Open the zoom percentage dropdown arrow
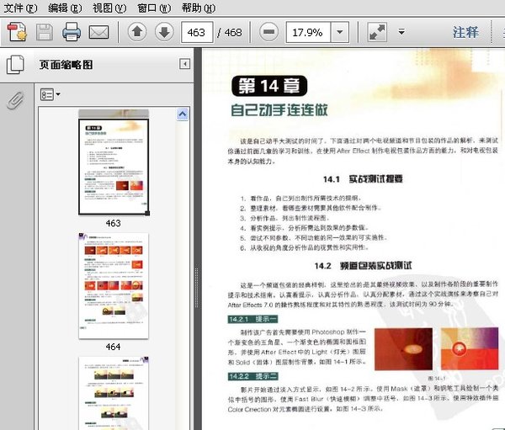Screen dimensions: 505x430 tap(340, 32)
